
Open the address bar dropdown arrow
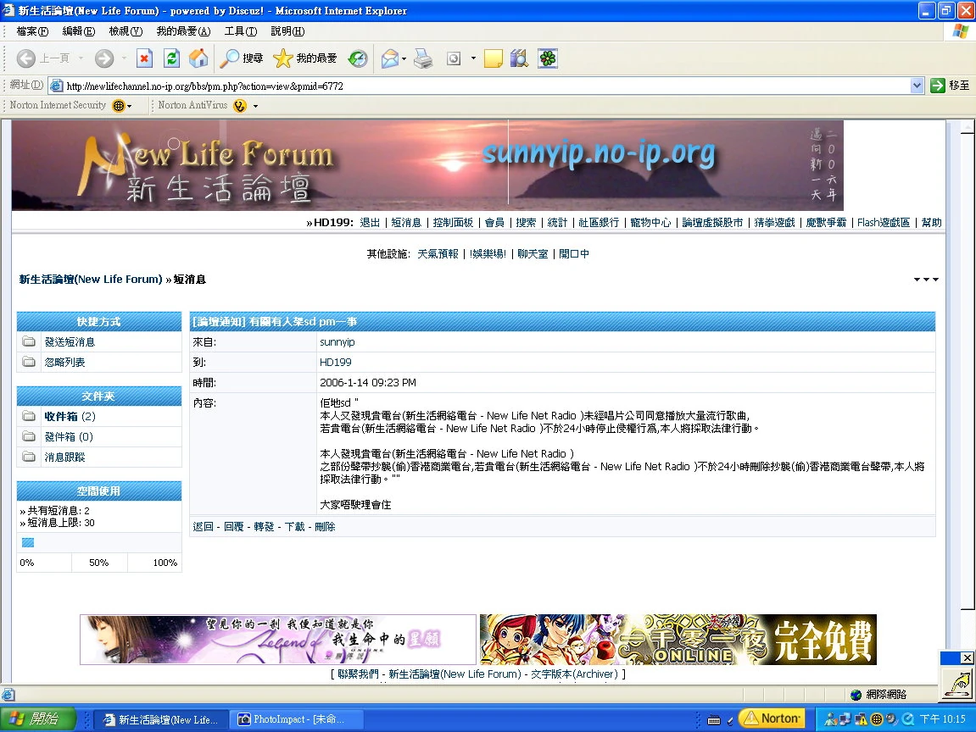coord(917,86)
